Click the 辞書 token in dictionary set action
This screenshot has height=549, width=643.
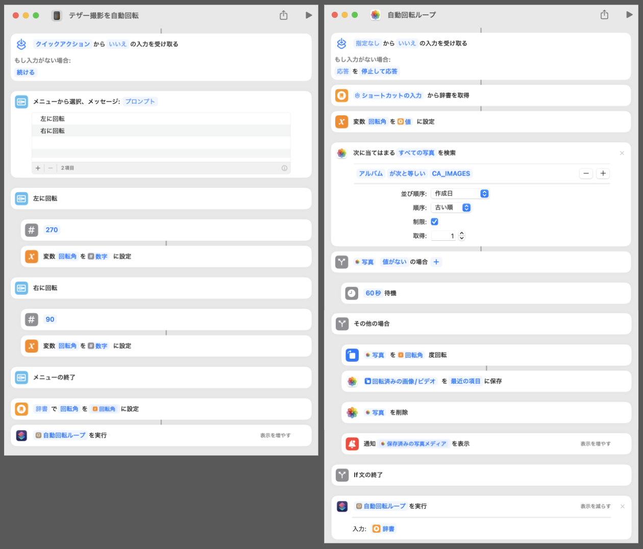41,409
